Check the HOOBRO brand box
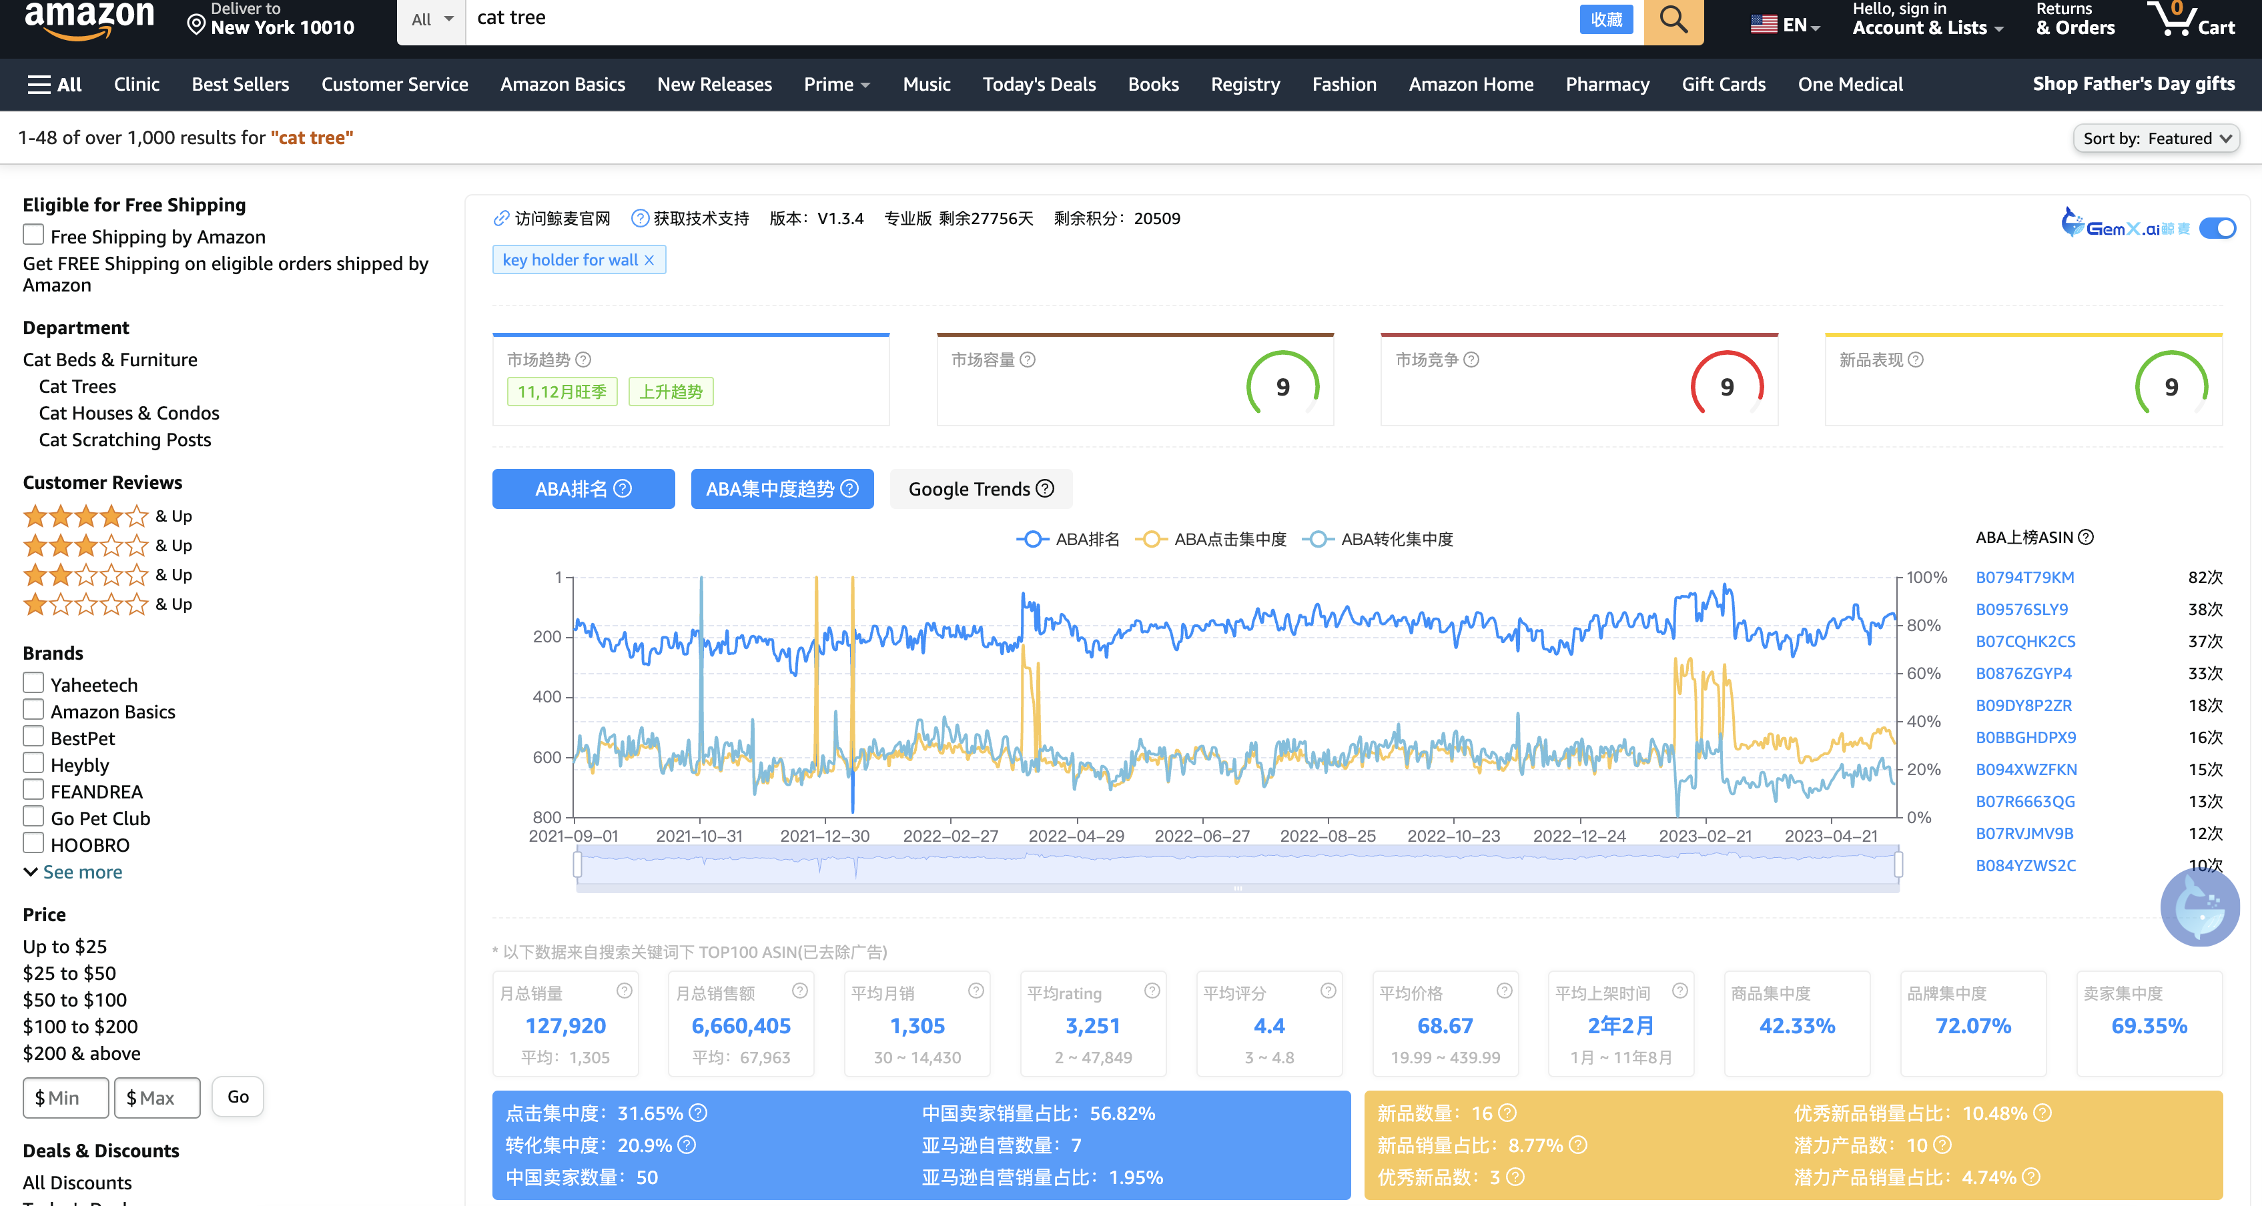Viewport: 2262px width, 1206px height. click(x=33, y=842)
